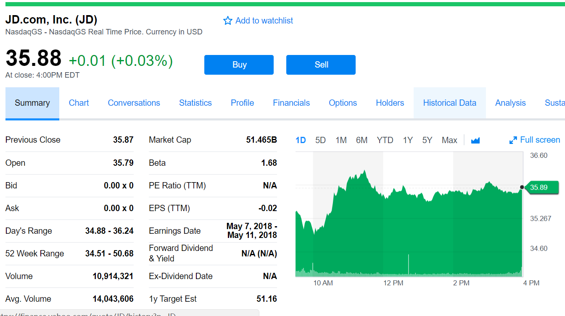Image resolution: width=565 pixels, height=316 pixels.
Task: Open the chart type icon next to Max
Action: pyautogui.click(x=475, y=140)
